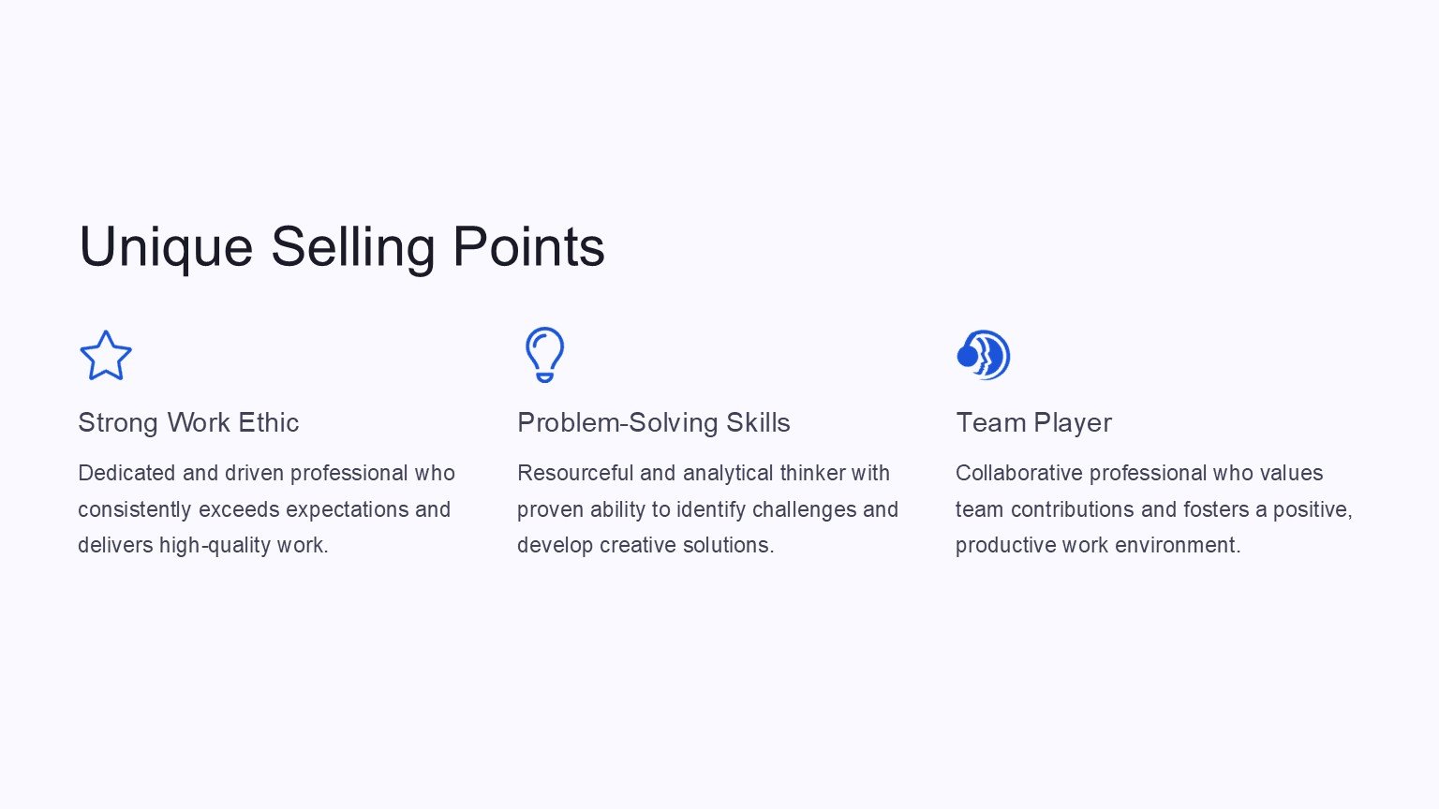This screenshot has height=809, width=1439.
Task: Click the talking heads icon above Team Player
Action: point(983,355)
